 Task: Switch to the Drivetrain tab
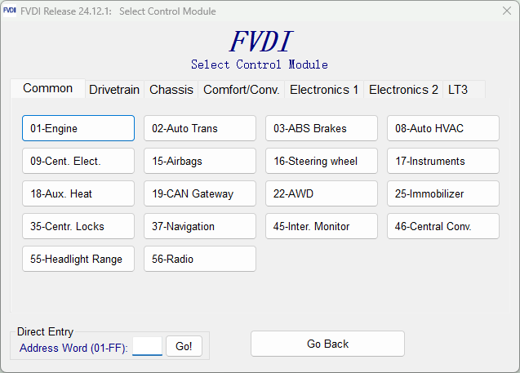point(114,90)
